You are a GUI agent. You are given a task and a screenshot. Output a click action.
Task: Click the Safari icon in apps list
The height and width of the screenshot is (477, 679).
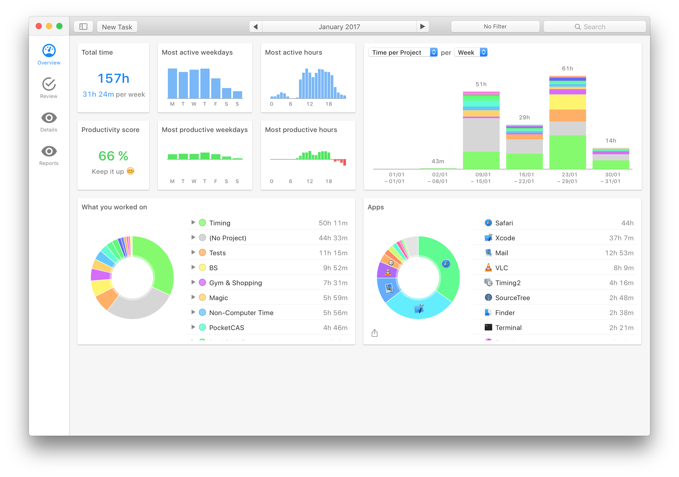[488, 223]
